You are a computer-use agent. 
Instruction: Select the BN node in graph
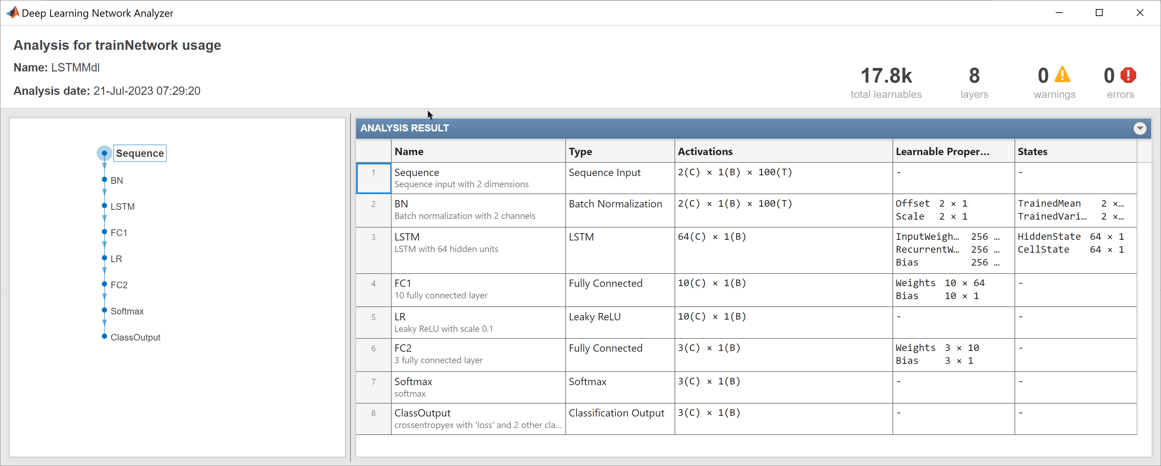[x=116, y=180]
